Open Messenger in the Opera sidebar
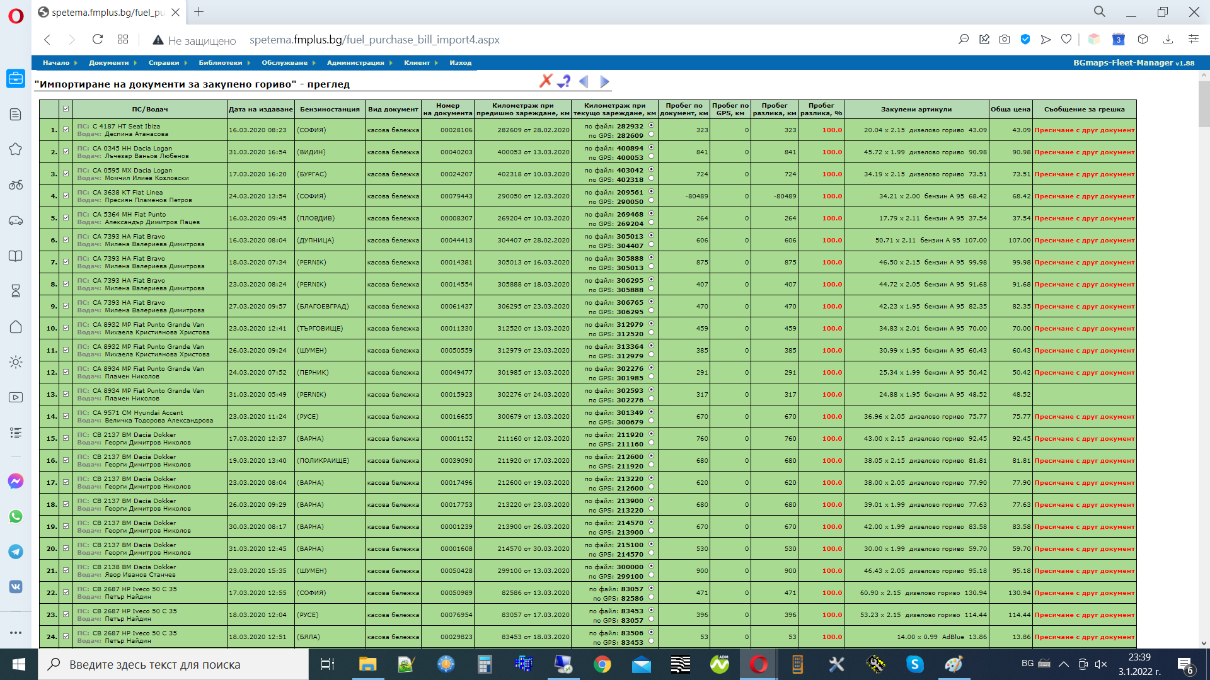The image size is (1210, 680). 16,482
